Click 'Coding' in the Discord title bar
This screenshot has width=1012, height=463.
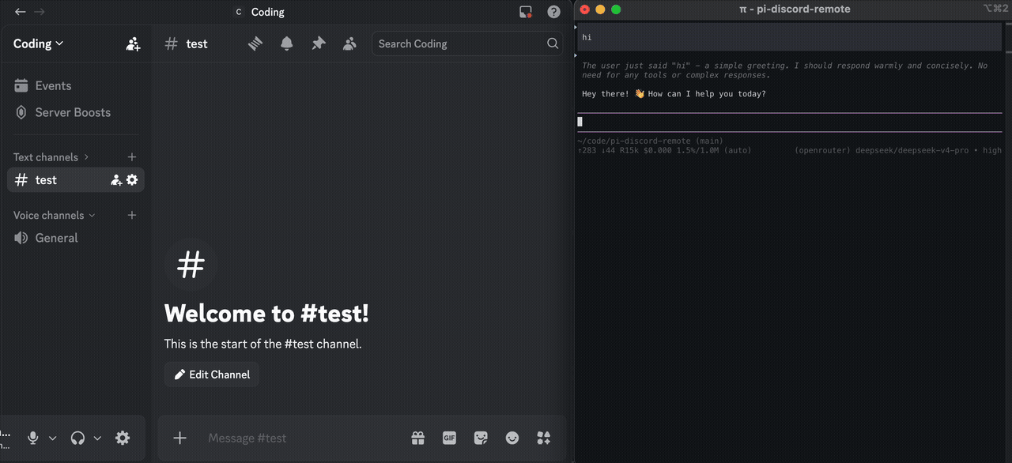pos(267,12)
